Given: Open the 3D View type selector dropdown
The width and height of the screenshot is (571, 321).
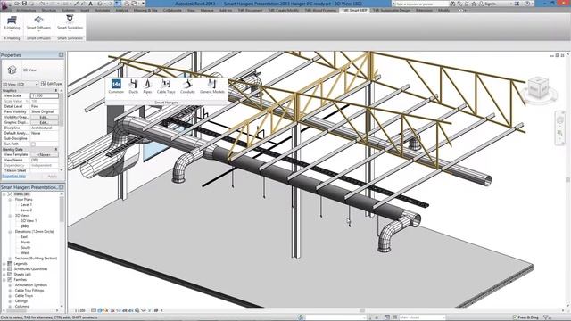Looking at the screenshot, I should [x=33, y=70].
